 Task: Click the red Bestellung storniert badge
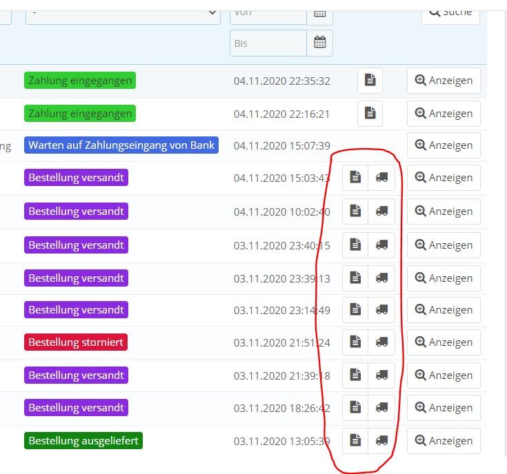76,342
